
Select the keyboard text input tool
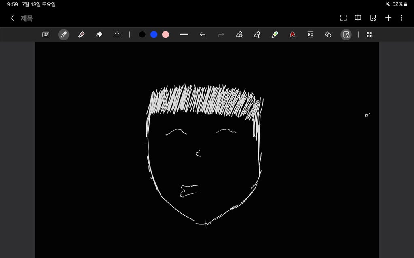46,35
